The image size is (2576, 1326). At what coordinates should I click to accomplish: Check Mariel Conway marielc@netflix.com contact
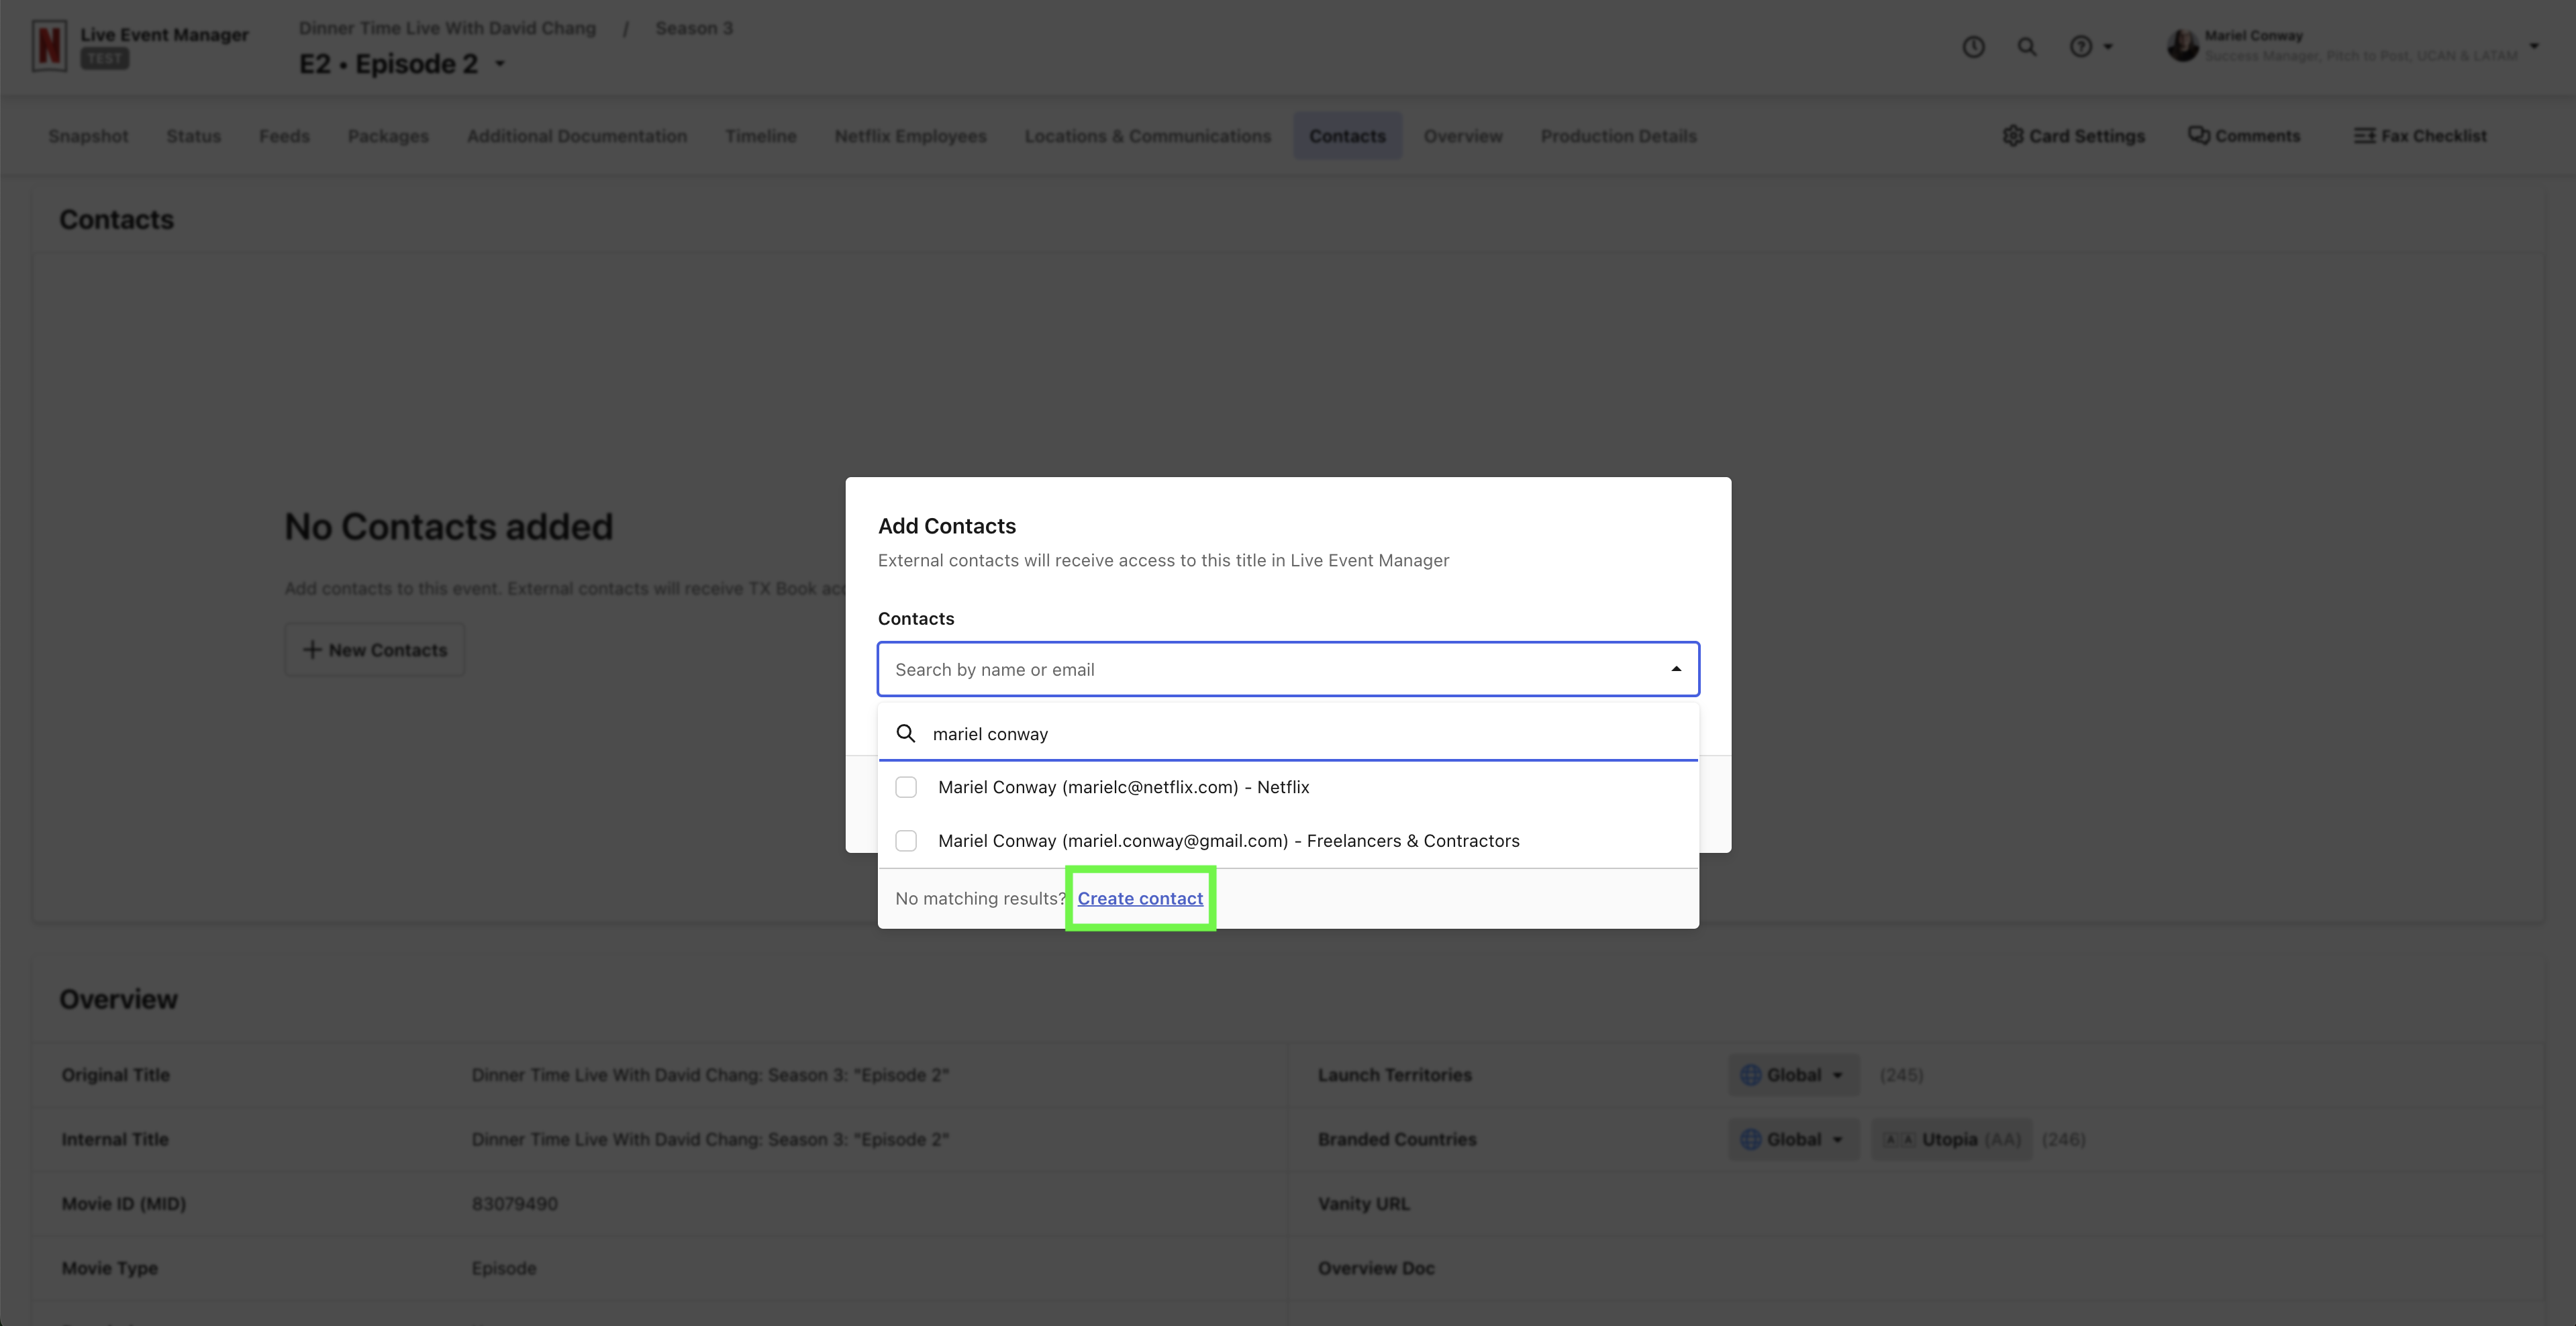(x=906, y=787)
